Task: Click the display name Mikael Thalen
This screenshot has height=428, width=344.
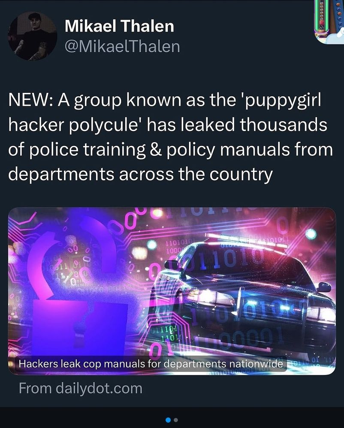Action: 119,26
